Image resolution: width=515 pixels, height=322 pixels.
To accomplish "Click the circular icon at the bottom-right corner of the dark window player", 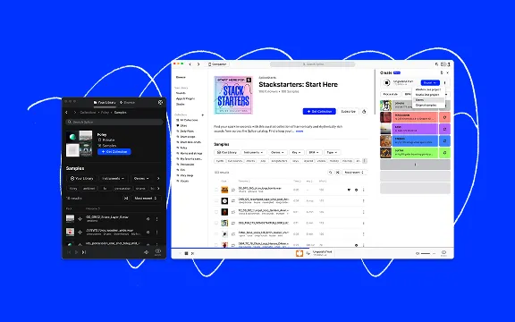I will pyautogui.click(x=157, y=251).
